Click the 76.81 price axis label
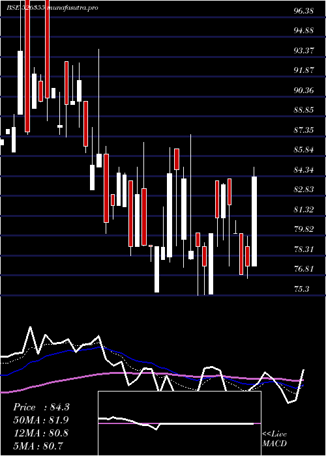Viewport: 326px width, 456px height. point(304,268)
